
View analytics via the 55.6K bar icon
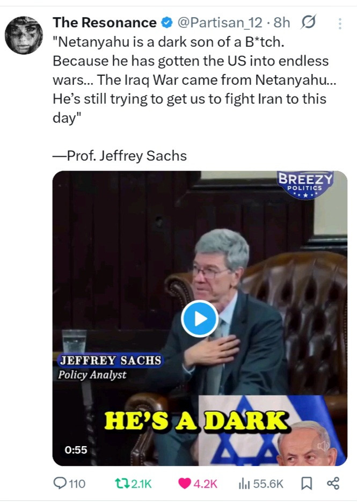pos(244,484)
